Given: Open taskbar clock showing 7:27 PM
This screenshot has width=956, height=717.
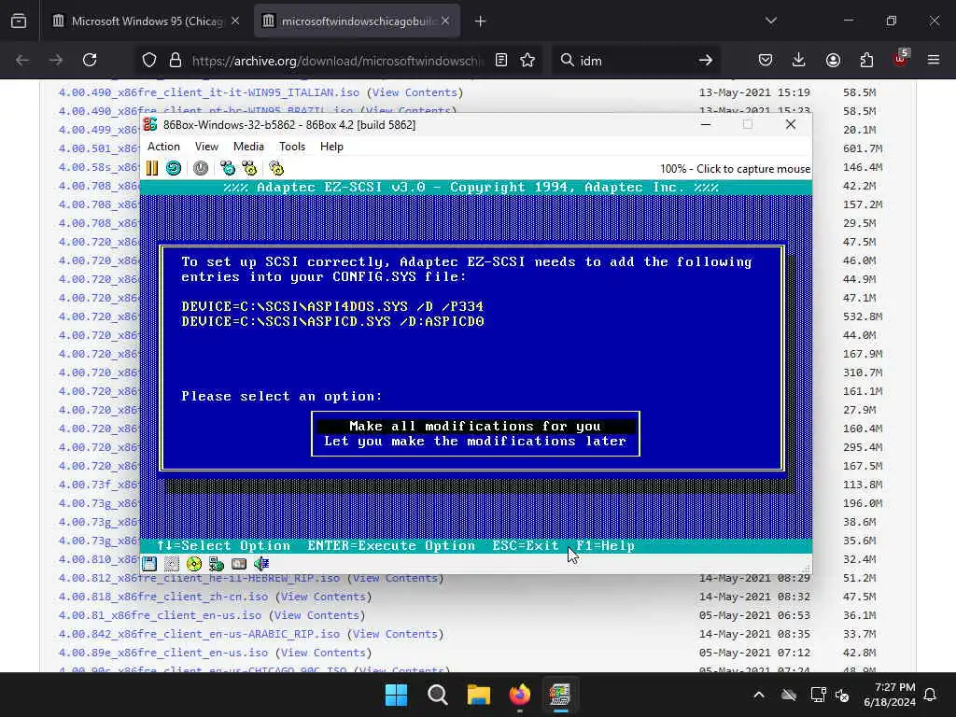Looking at the screenshot, I should (x=890, y=695).
